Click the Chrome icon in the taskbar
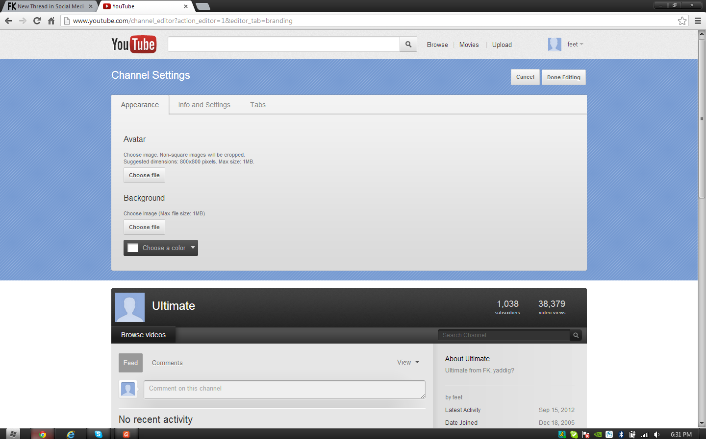706x439 pixels. coord(43,434)
